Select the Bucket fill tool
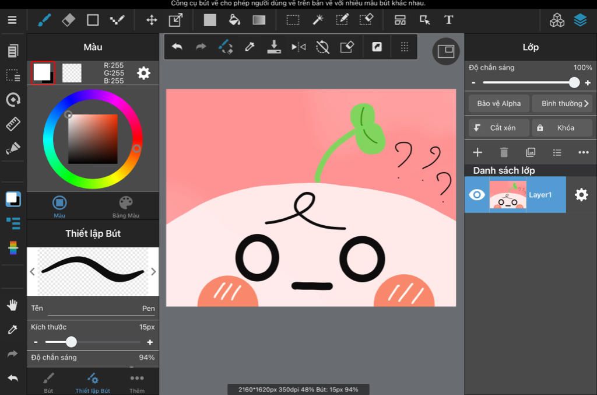The width and height of the screenshot is (597, 395). [x=234, y=20]
